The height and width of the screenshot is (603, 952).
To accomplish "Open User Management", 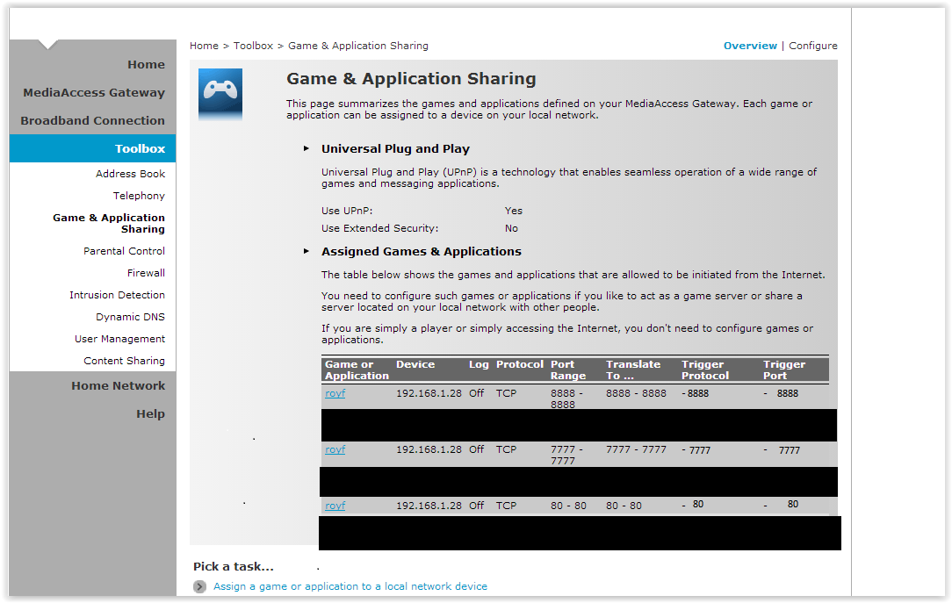I will (x=119, y=339).
